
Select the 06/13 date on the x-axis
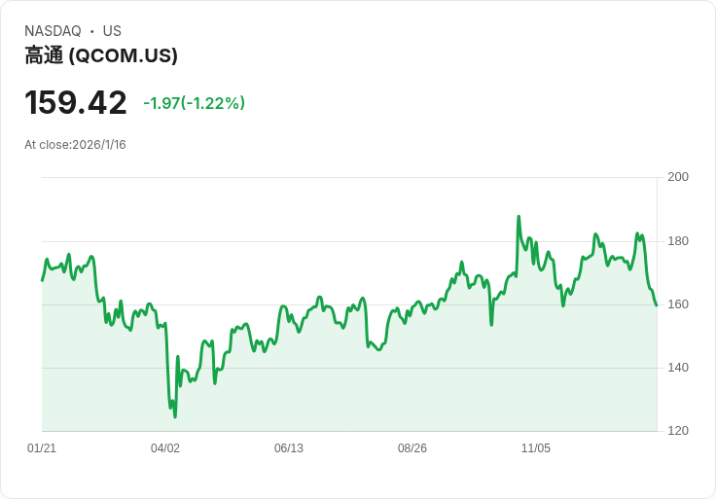point(289,448)
